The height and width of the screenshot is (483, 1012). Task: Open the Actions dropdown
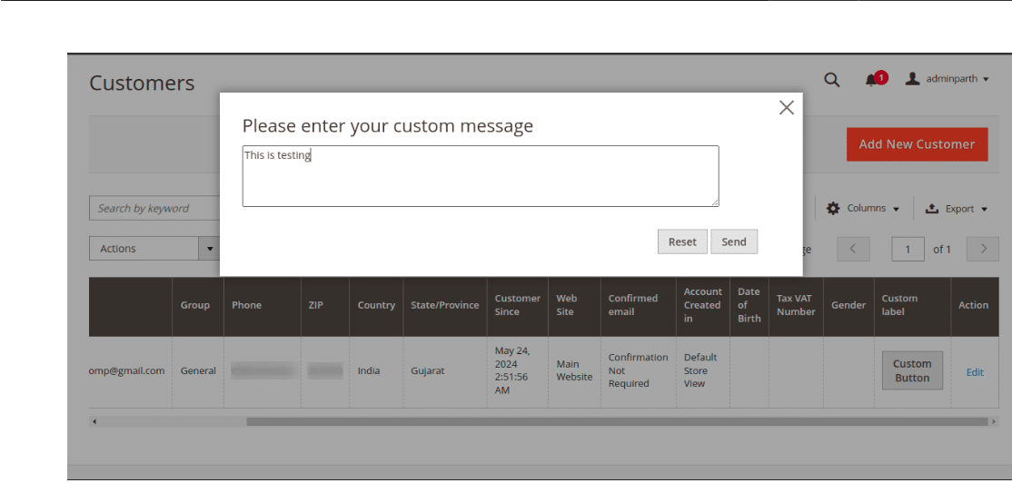(x=153, y=248)
